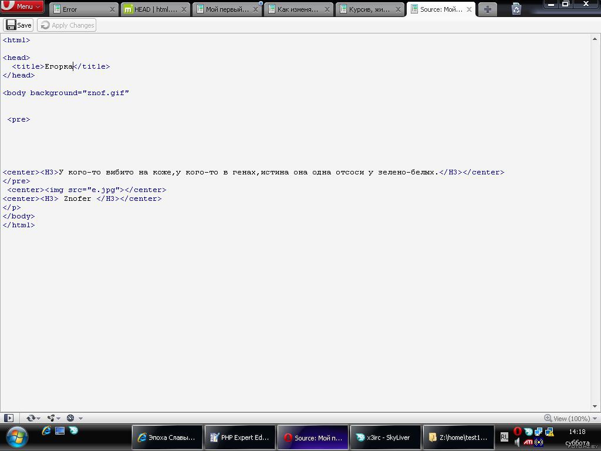Click the closing </html> tag

tap(19, 225)
